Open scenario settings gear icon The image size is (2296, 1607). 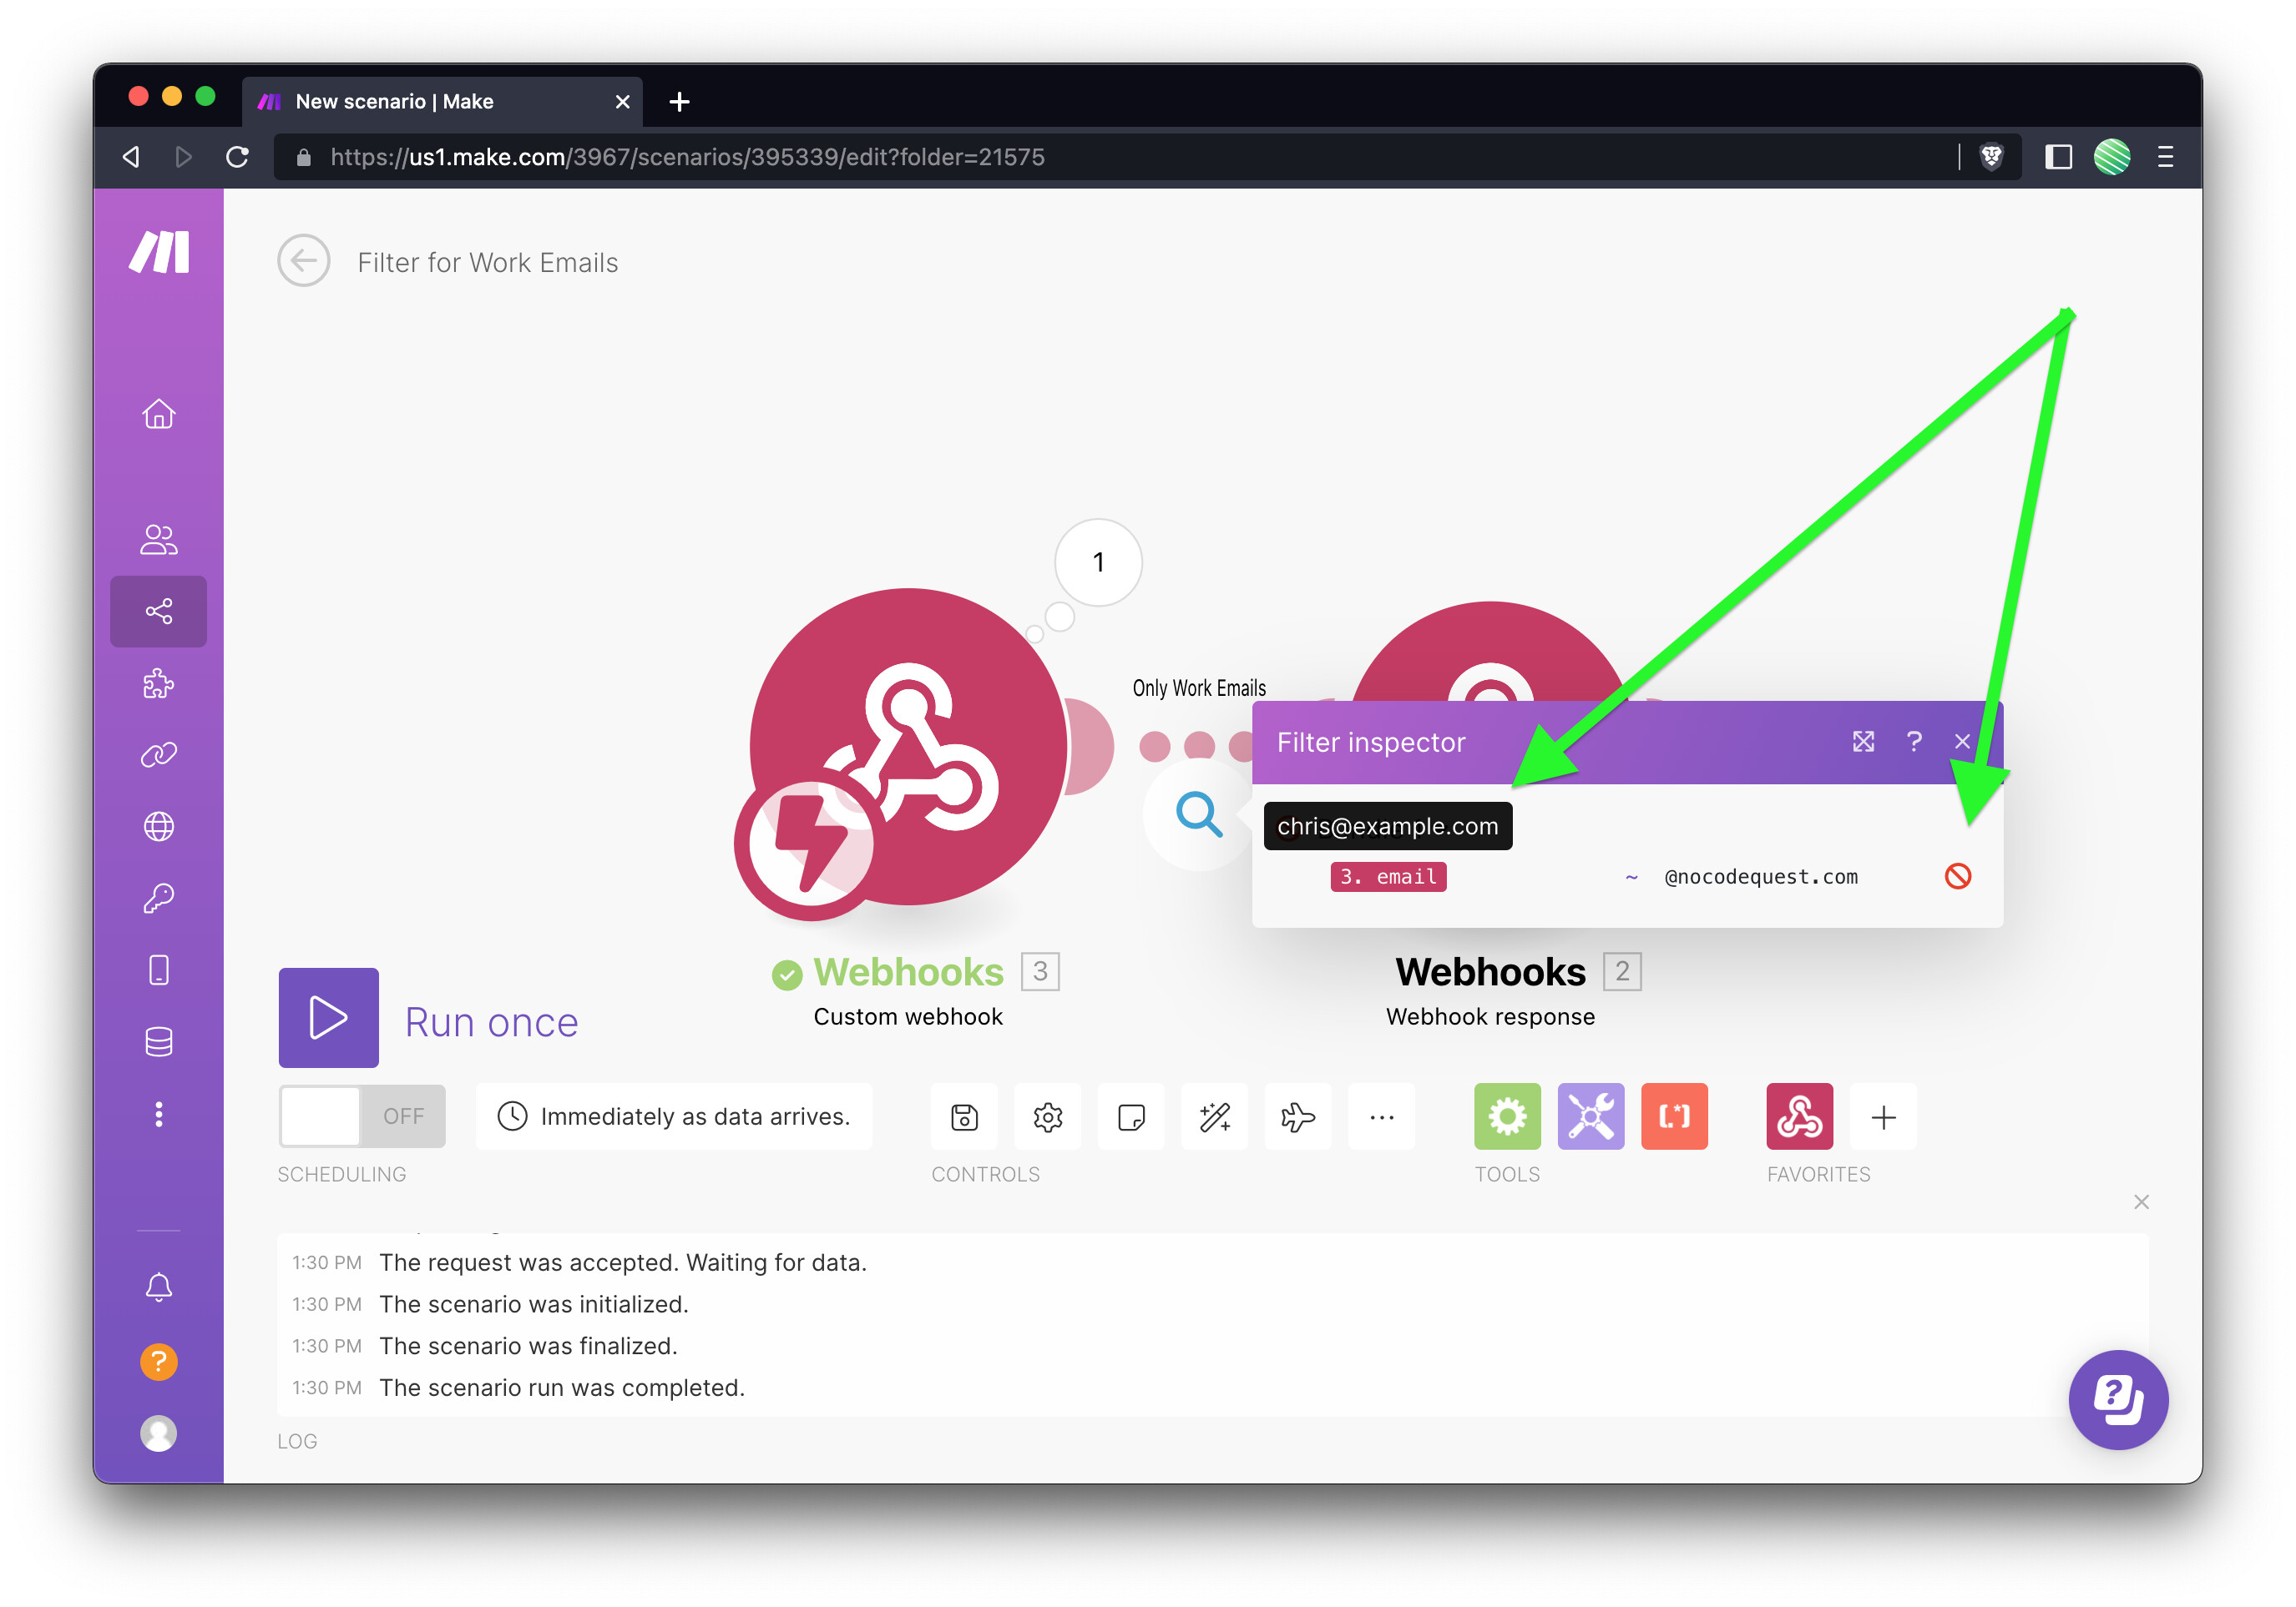pyautogui.click(x=1047, y=1116)
